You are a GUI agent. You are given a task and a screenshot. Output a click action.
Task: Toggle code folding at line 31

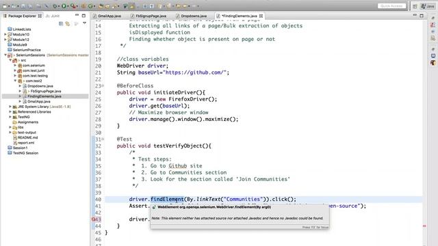coord(103,139)
